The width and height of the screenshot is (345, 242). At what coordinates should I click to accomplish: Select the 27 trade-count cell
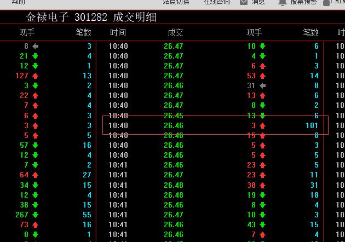click(87, 175)
